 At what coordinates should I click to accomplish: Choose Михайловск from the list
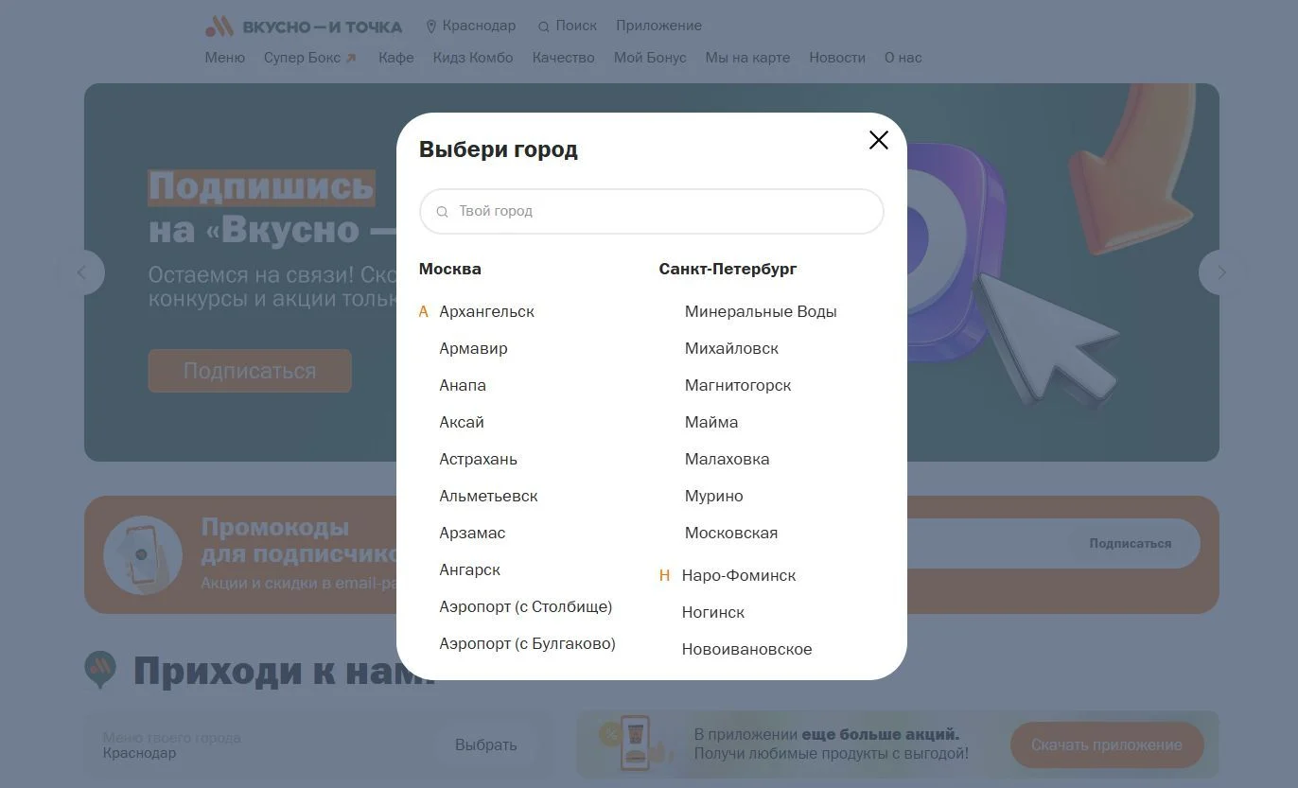click(x=731, y=348)
